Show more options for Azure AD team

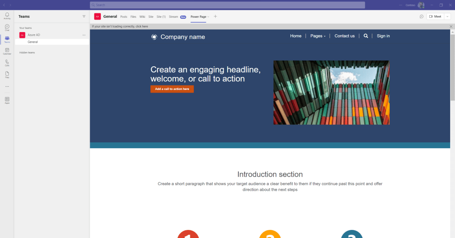84,35
